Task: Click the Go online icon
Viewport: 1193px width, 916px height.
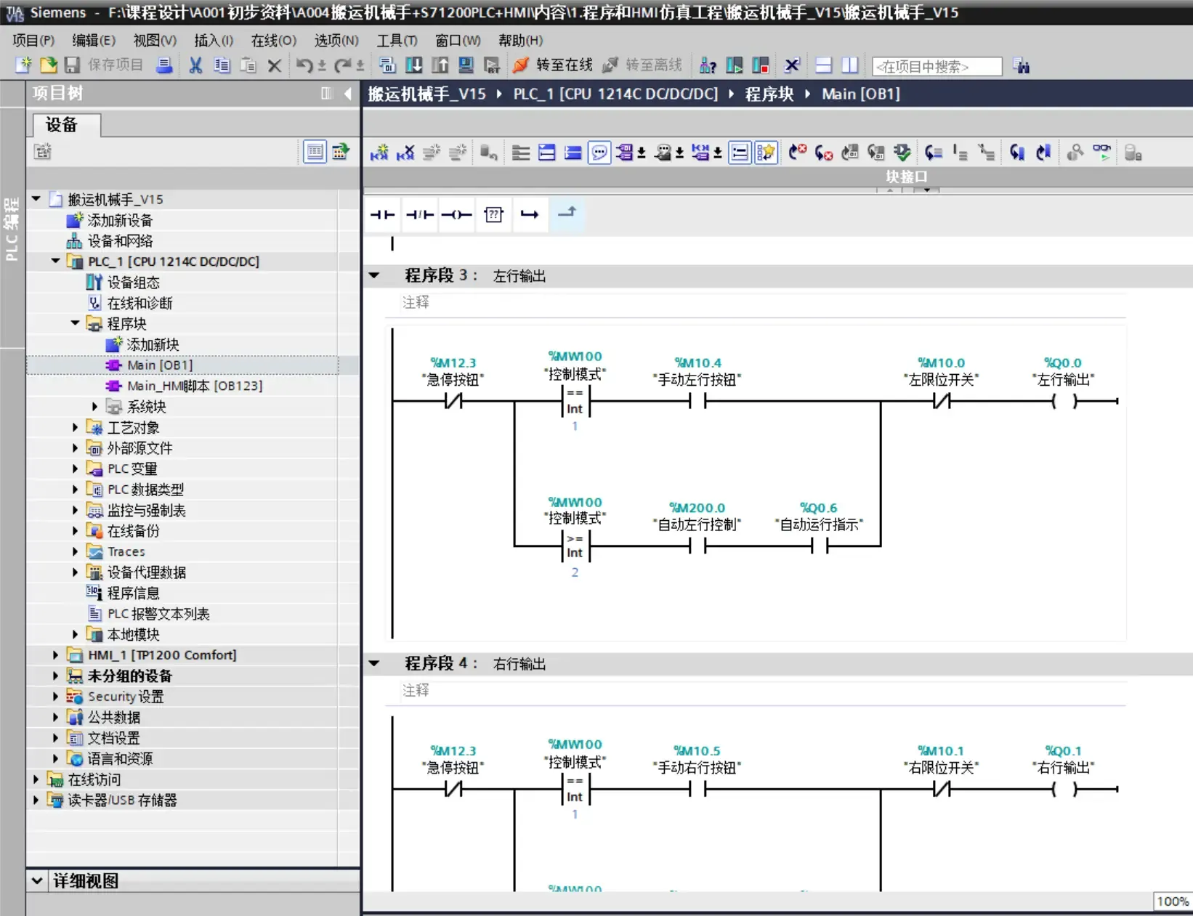Action: [554, 65]
